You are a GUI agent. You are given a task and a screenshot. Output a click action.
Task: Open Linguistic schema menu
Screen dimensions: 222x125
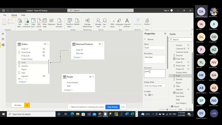[x=127, y=23]
